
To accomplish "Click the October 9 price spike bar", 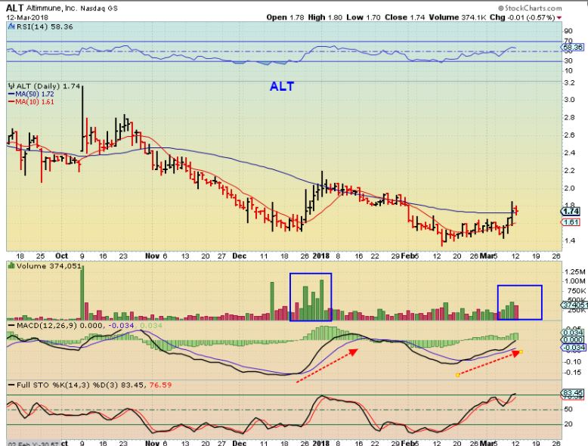I will [x=82, y=118].
